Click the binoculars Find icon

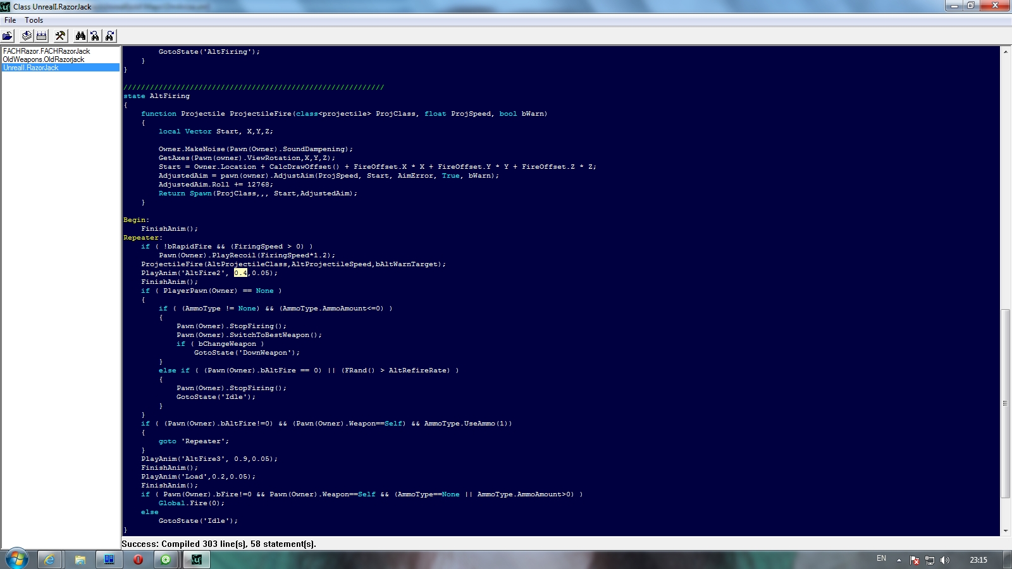pyautogui.click(x=80, y=36)
